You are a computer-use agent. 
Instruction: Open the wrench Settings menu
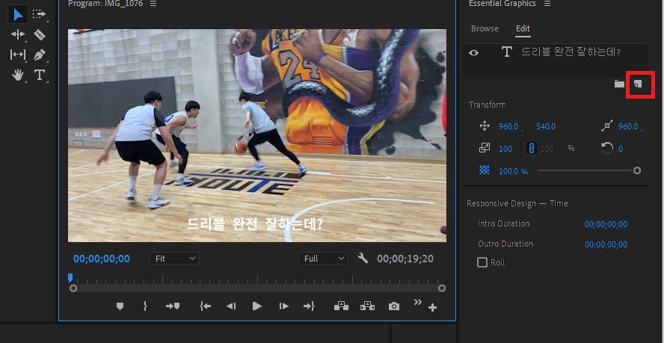(x=363, y=258)
